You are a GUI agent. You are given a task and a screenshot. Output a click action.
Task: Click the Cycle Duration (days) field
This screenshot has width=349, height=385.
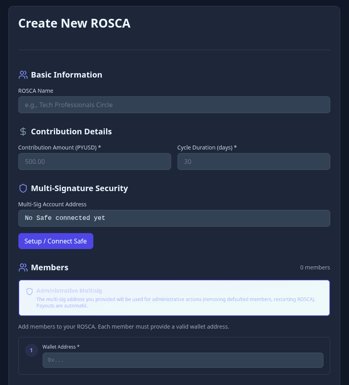point(254,162)
